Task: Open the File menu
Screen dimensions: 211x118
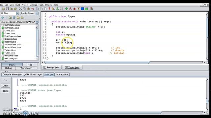Action: tap(2, 5)
